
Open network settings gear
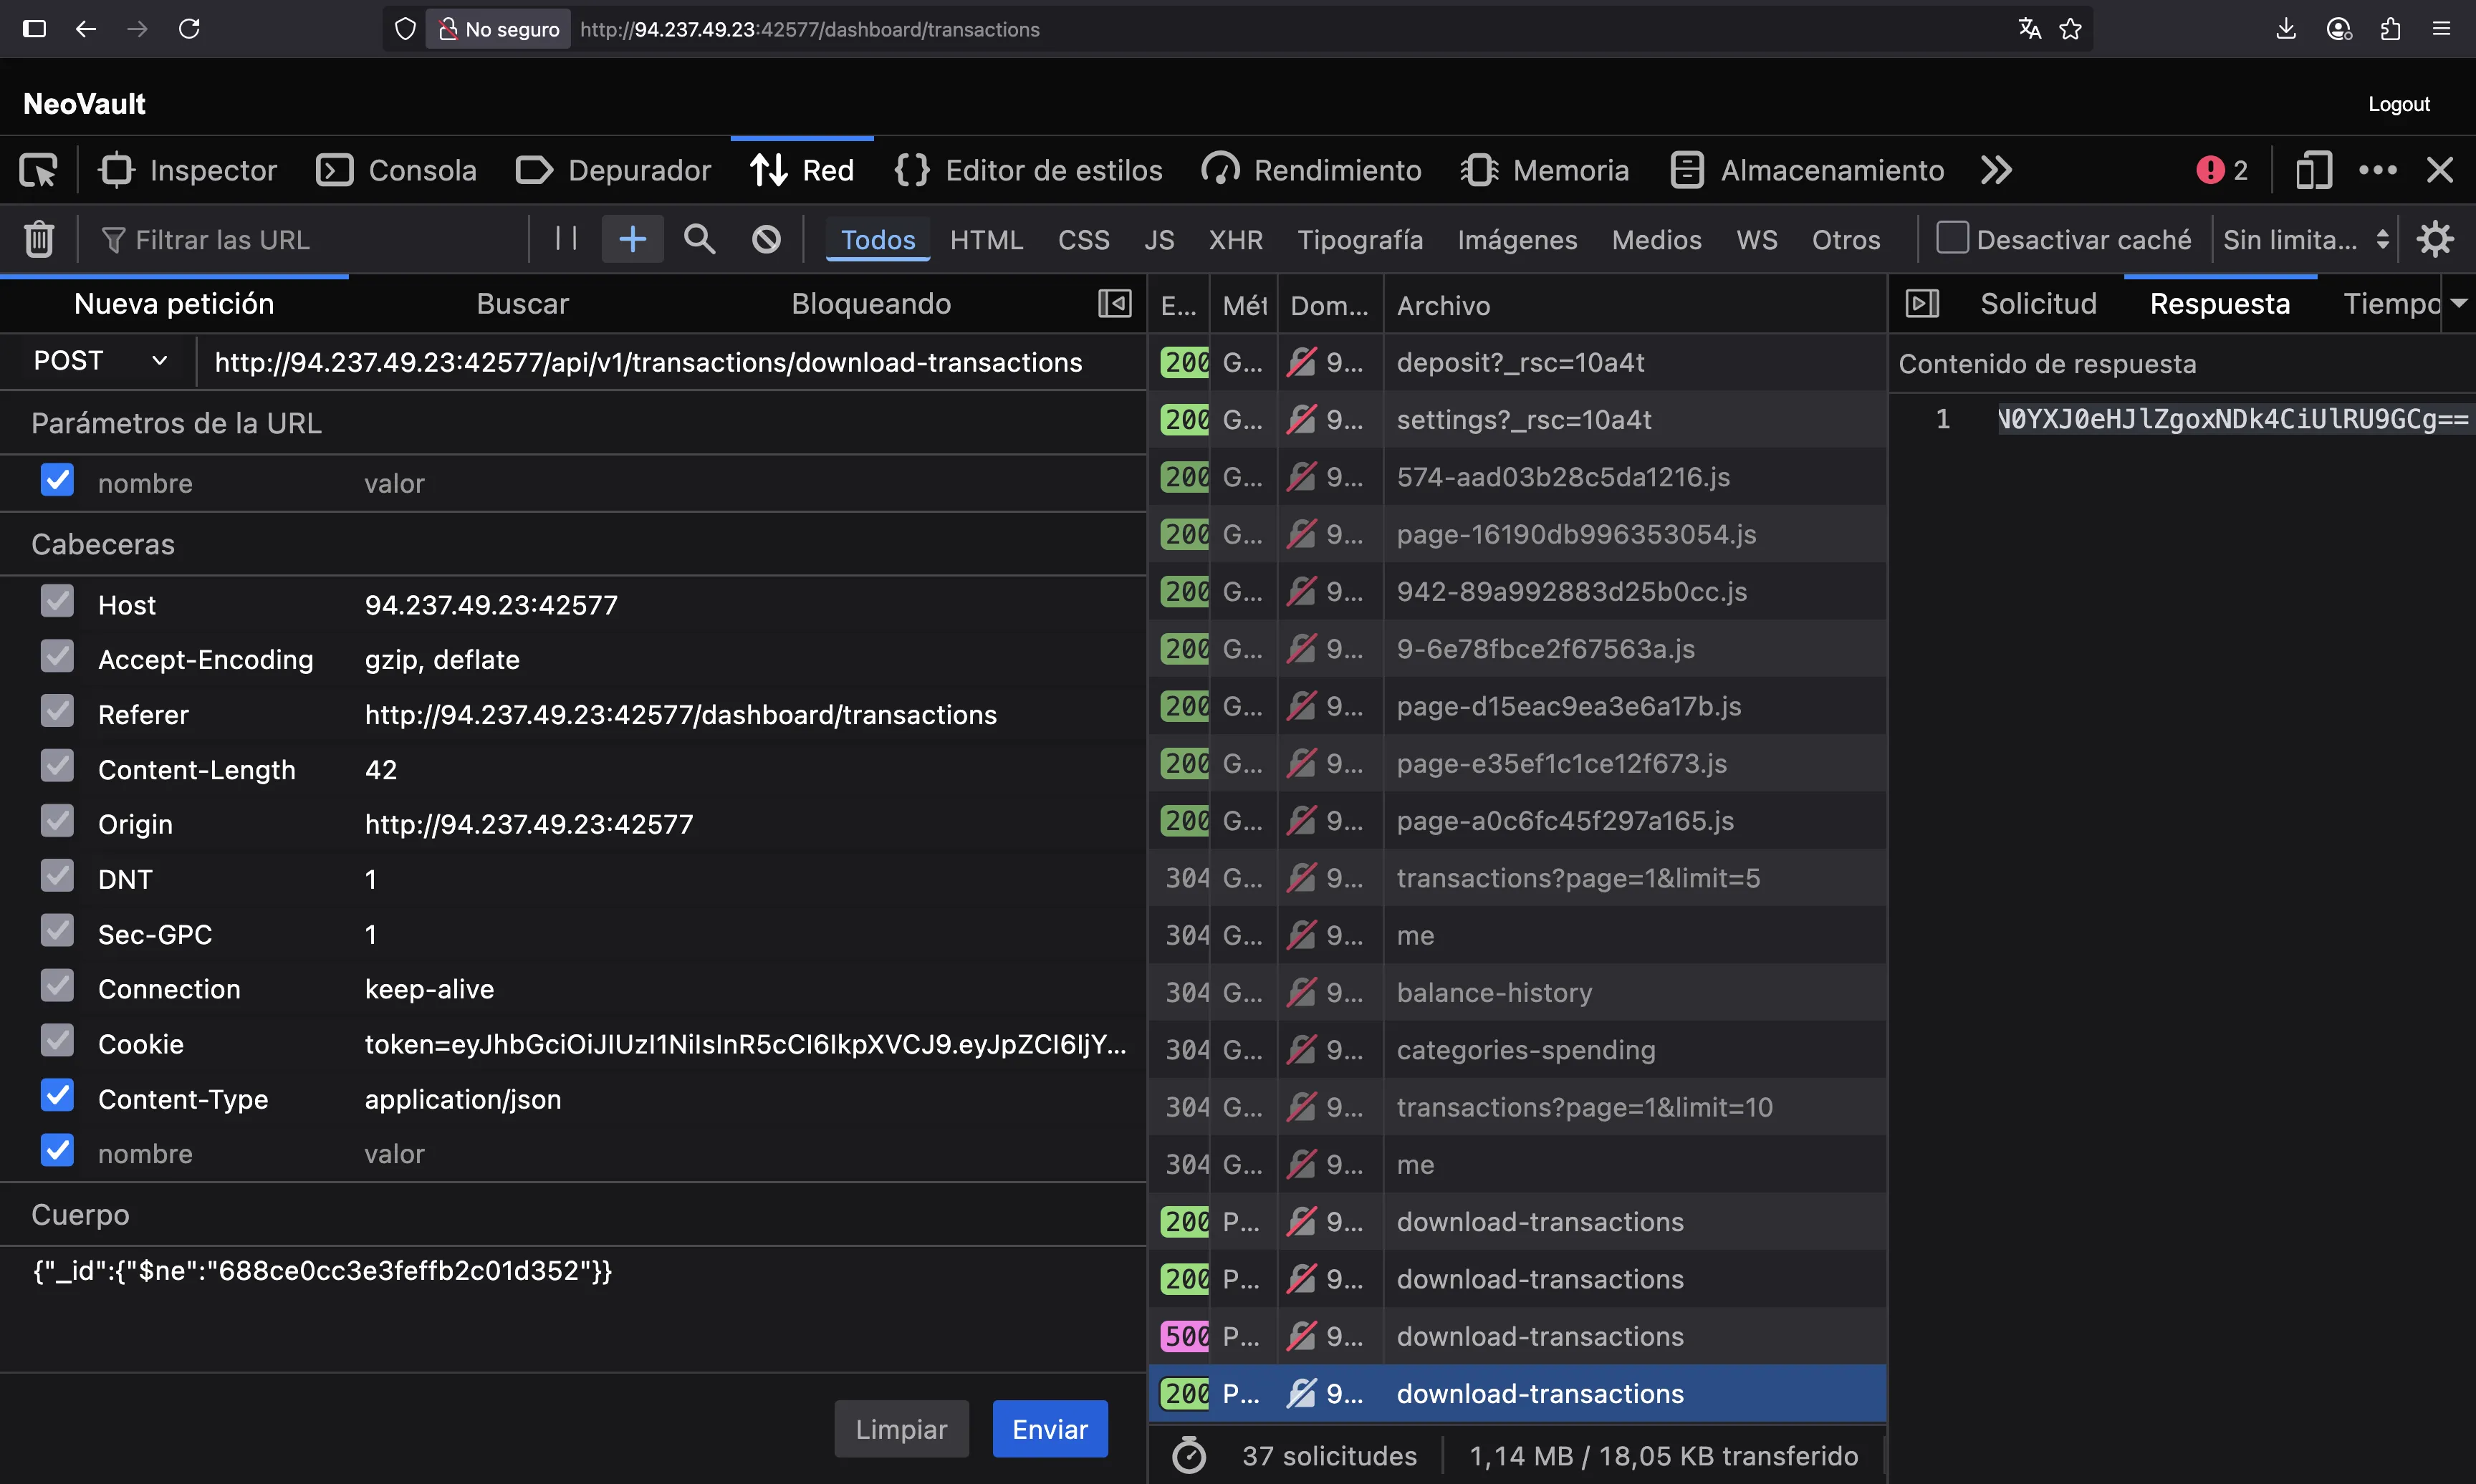pyautogui.click(x=2435, y=239)
